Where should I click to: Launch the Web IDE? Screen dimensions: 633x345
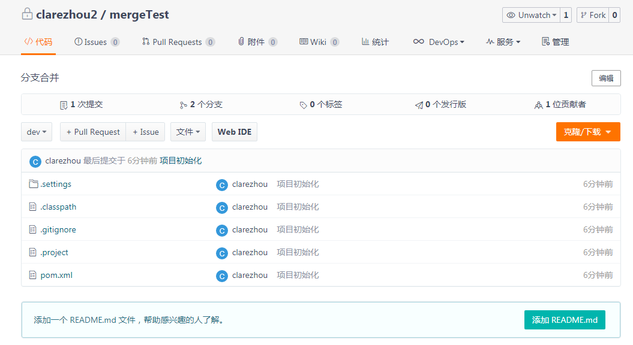point(235,132)
